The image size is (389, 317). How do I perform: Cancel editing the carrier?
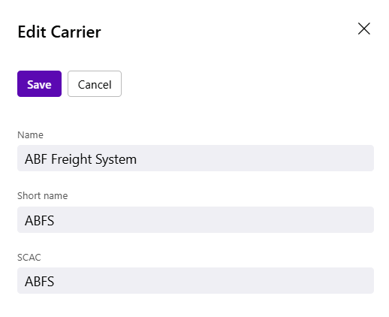pyautogui.click(x=95, y=83)
